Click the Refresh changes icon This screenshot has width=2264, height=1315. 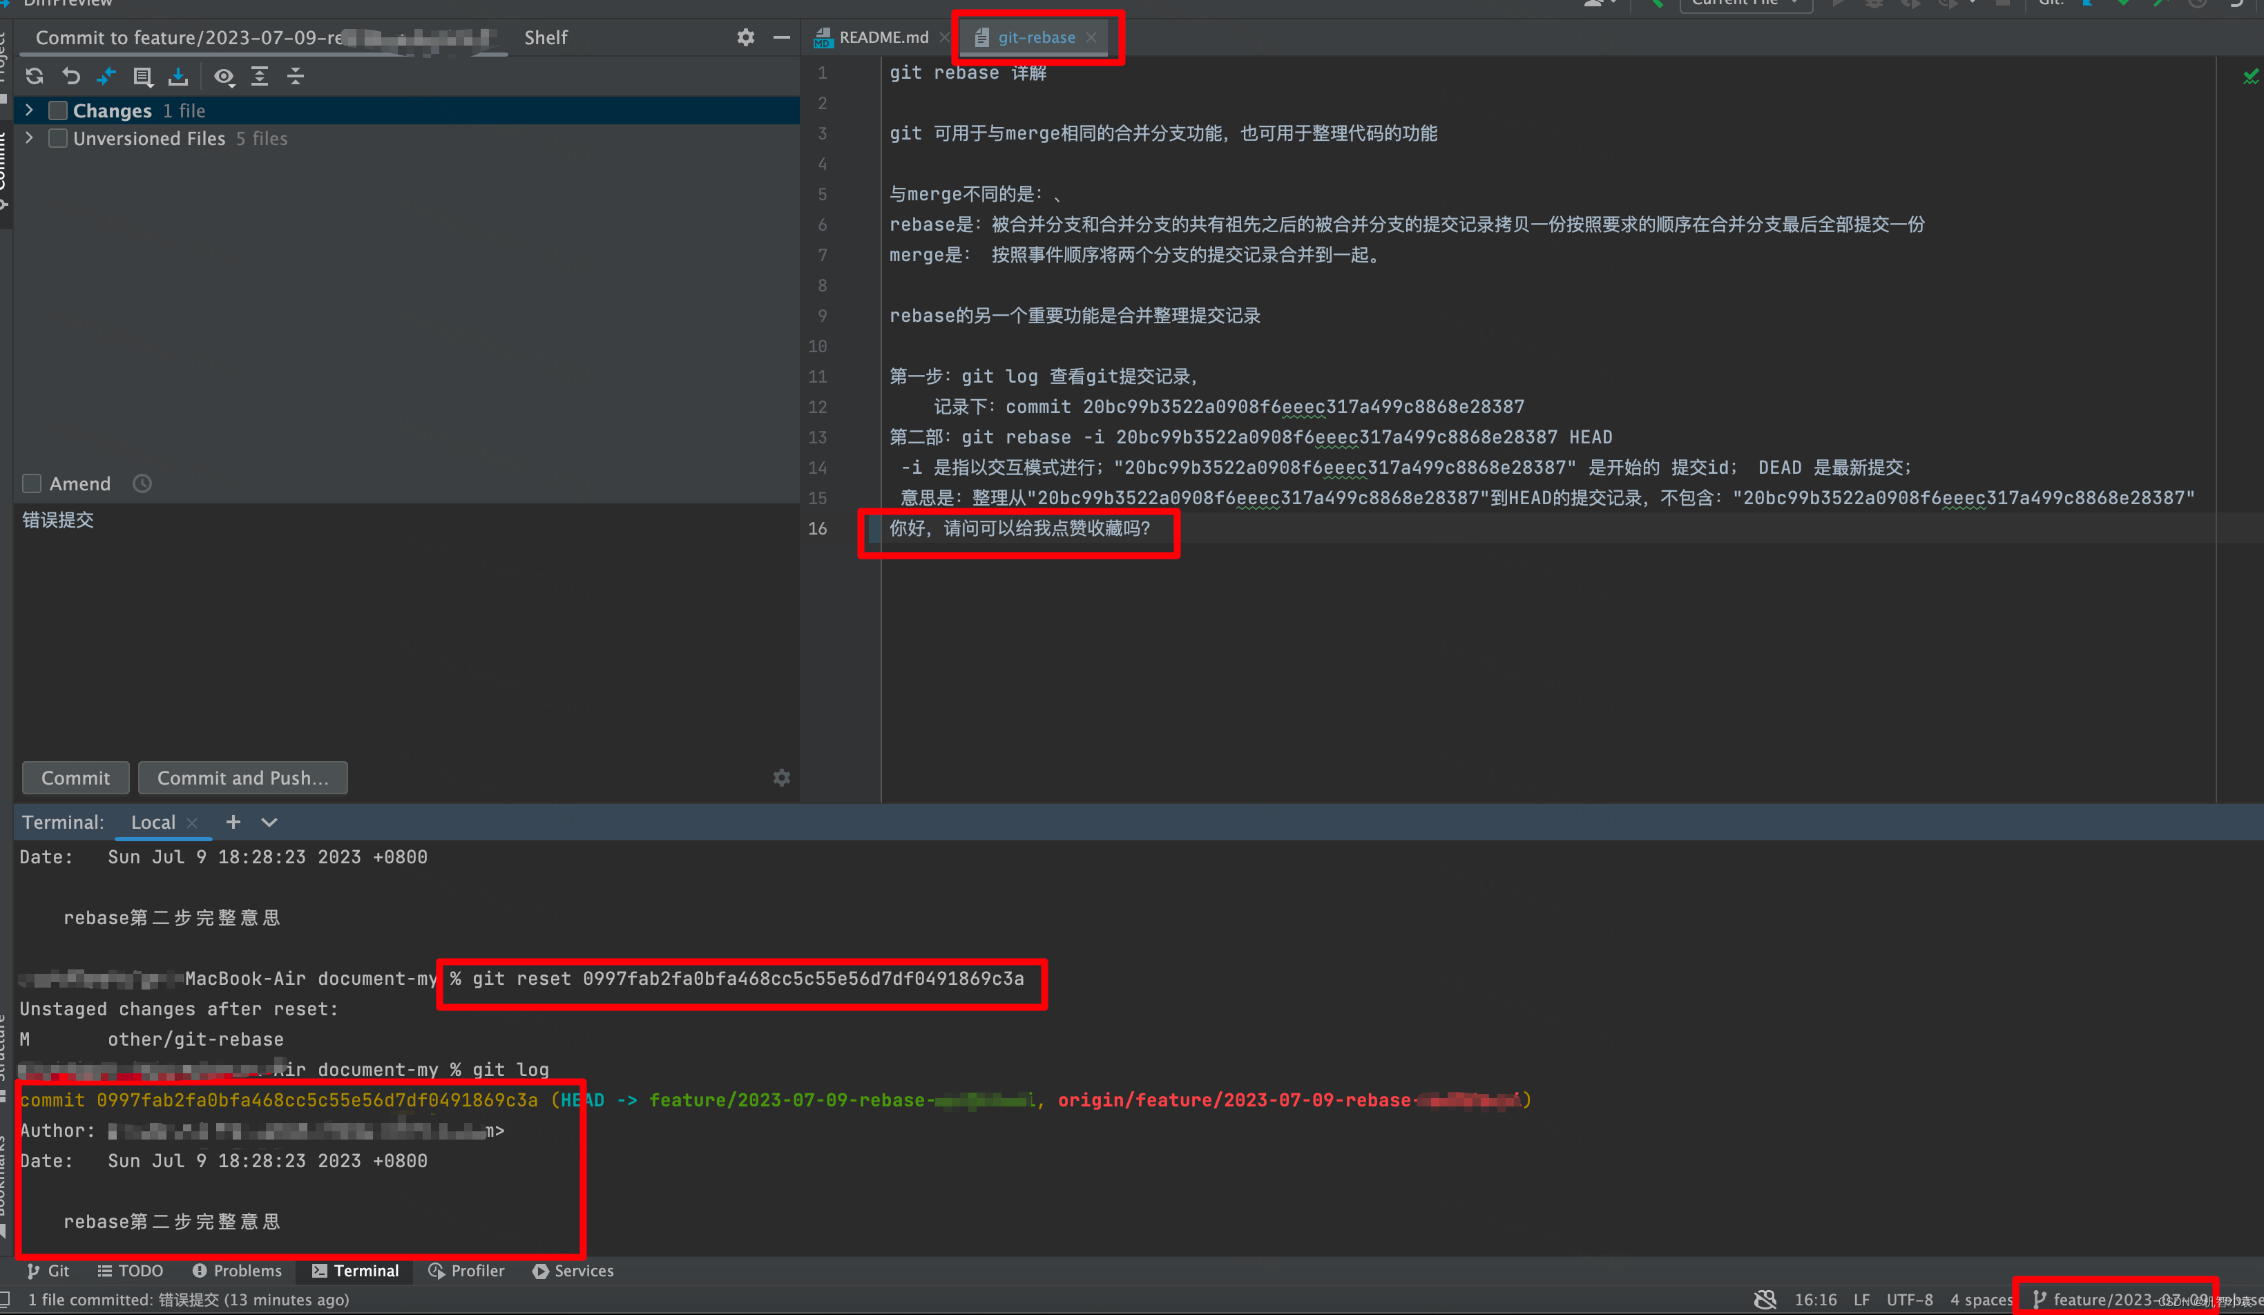pos(34,77)
